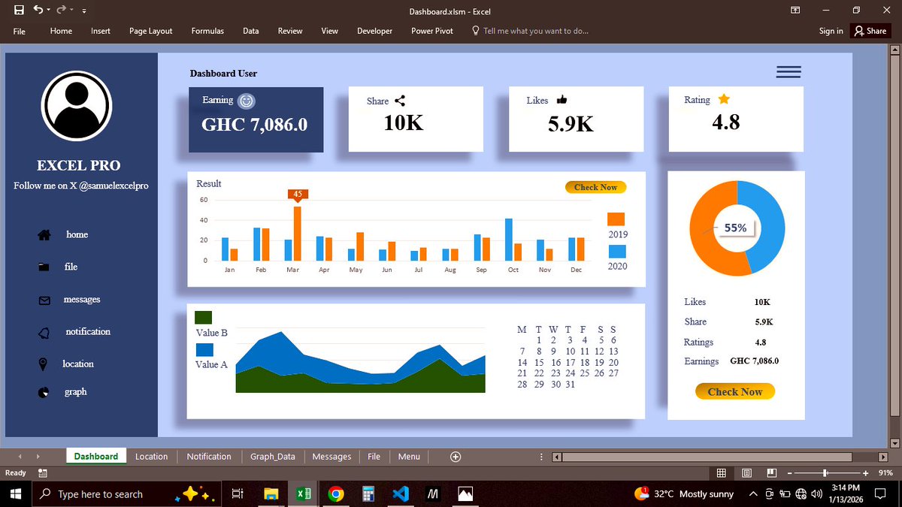The width and height of the screenshot is (902, 507).
Task: Click the orange 2019 legend swatch
Action: [616, 219]
